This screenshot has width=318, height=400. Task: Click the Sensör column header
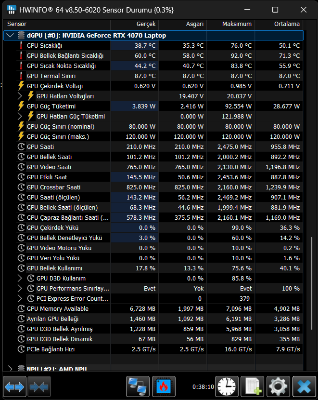[x=57, y=24]
